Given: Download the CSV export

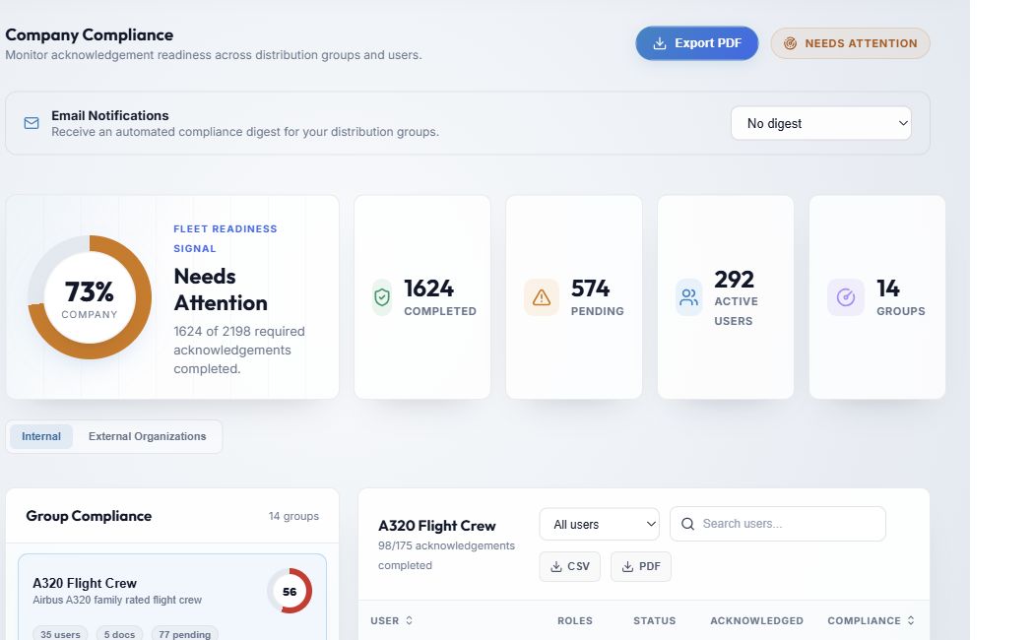Looking at the screenshot, I should pos(570,567).
